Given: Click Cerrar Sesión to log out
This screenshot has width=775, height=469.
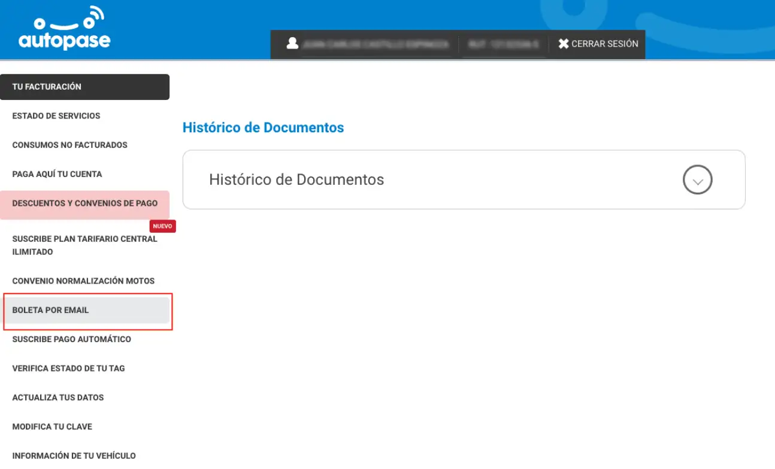Looking at the screenshot, I should pos(604,44).
